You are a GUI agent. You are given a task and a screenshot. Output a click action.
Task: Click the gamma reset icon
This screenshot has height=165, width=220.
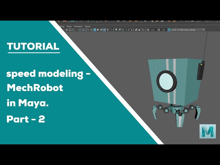pos(158,30)
